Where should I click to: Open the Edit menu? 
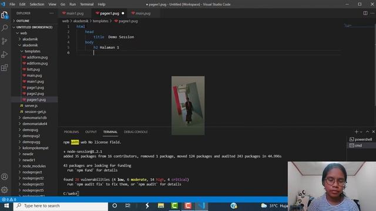(22, 4)
